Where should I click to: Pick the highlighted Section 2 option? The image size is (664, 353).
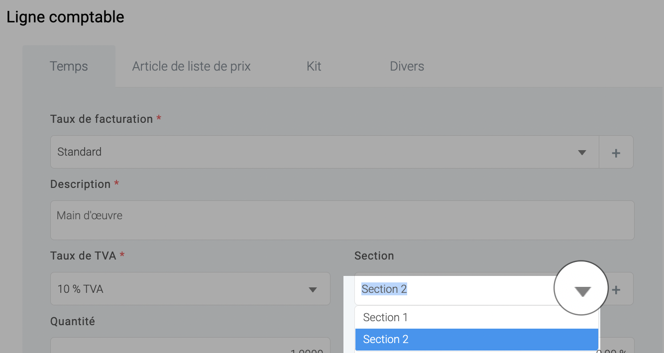(477, 340)
